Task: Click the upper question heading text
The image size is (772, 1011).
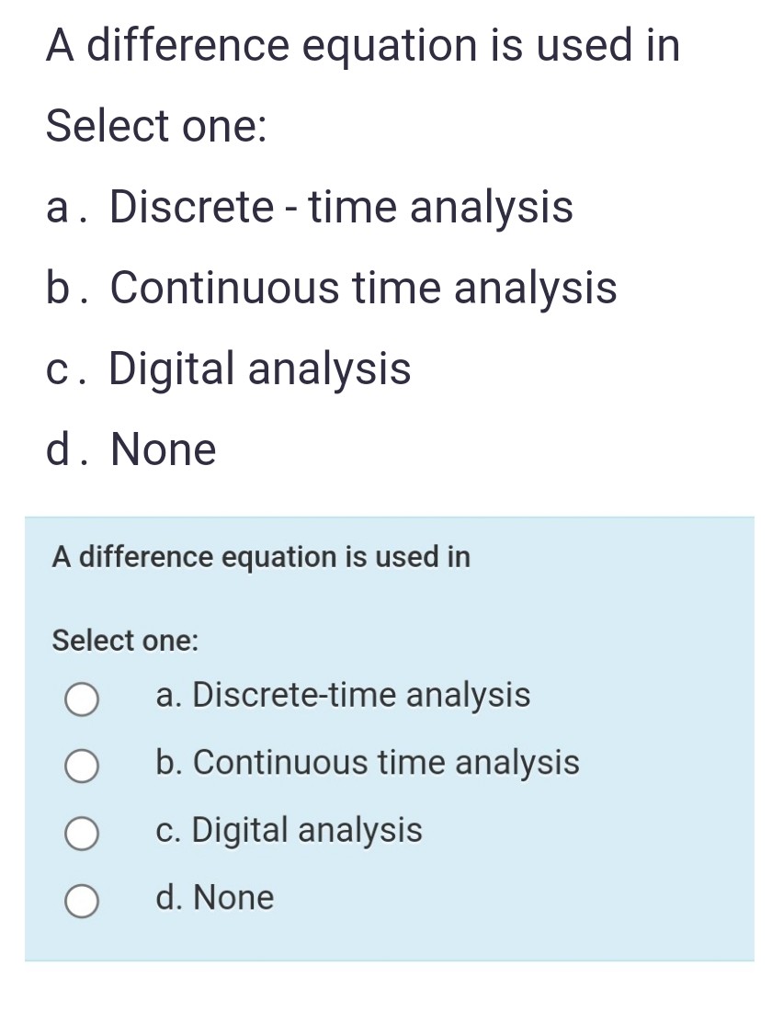Action: 361,44
